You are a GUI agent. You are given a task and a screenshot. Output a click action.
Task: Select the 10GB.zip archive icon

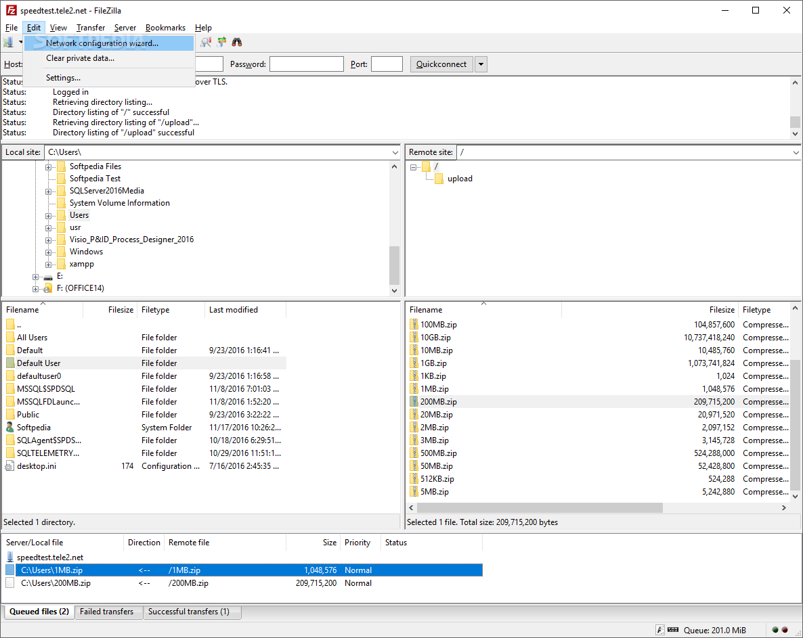(414, 337)
